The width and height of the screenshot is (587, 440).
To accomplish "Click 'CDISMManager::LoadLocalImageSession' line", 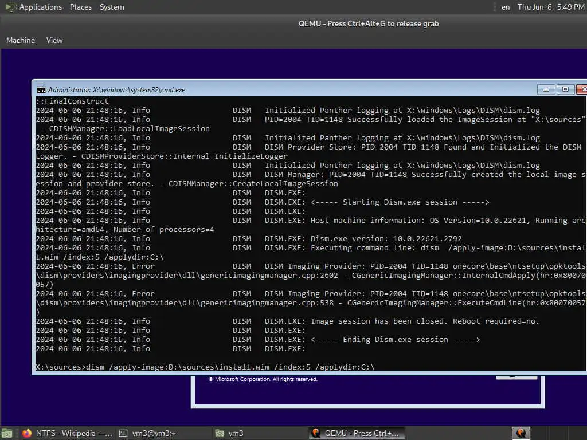I will [x=125, y=129].
